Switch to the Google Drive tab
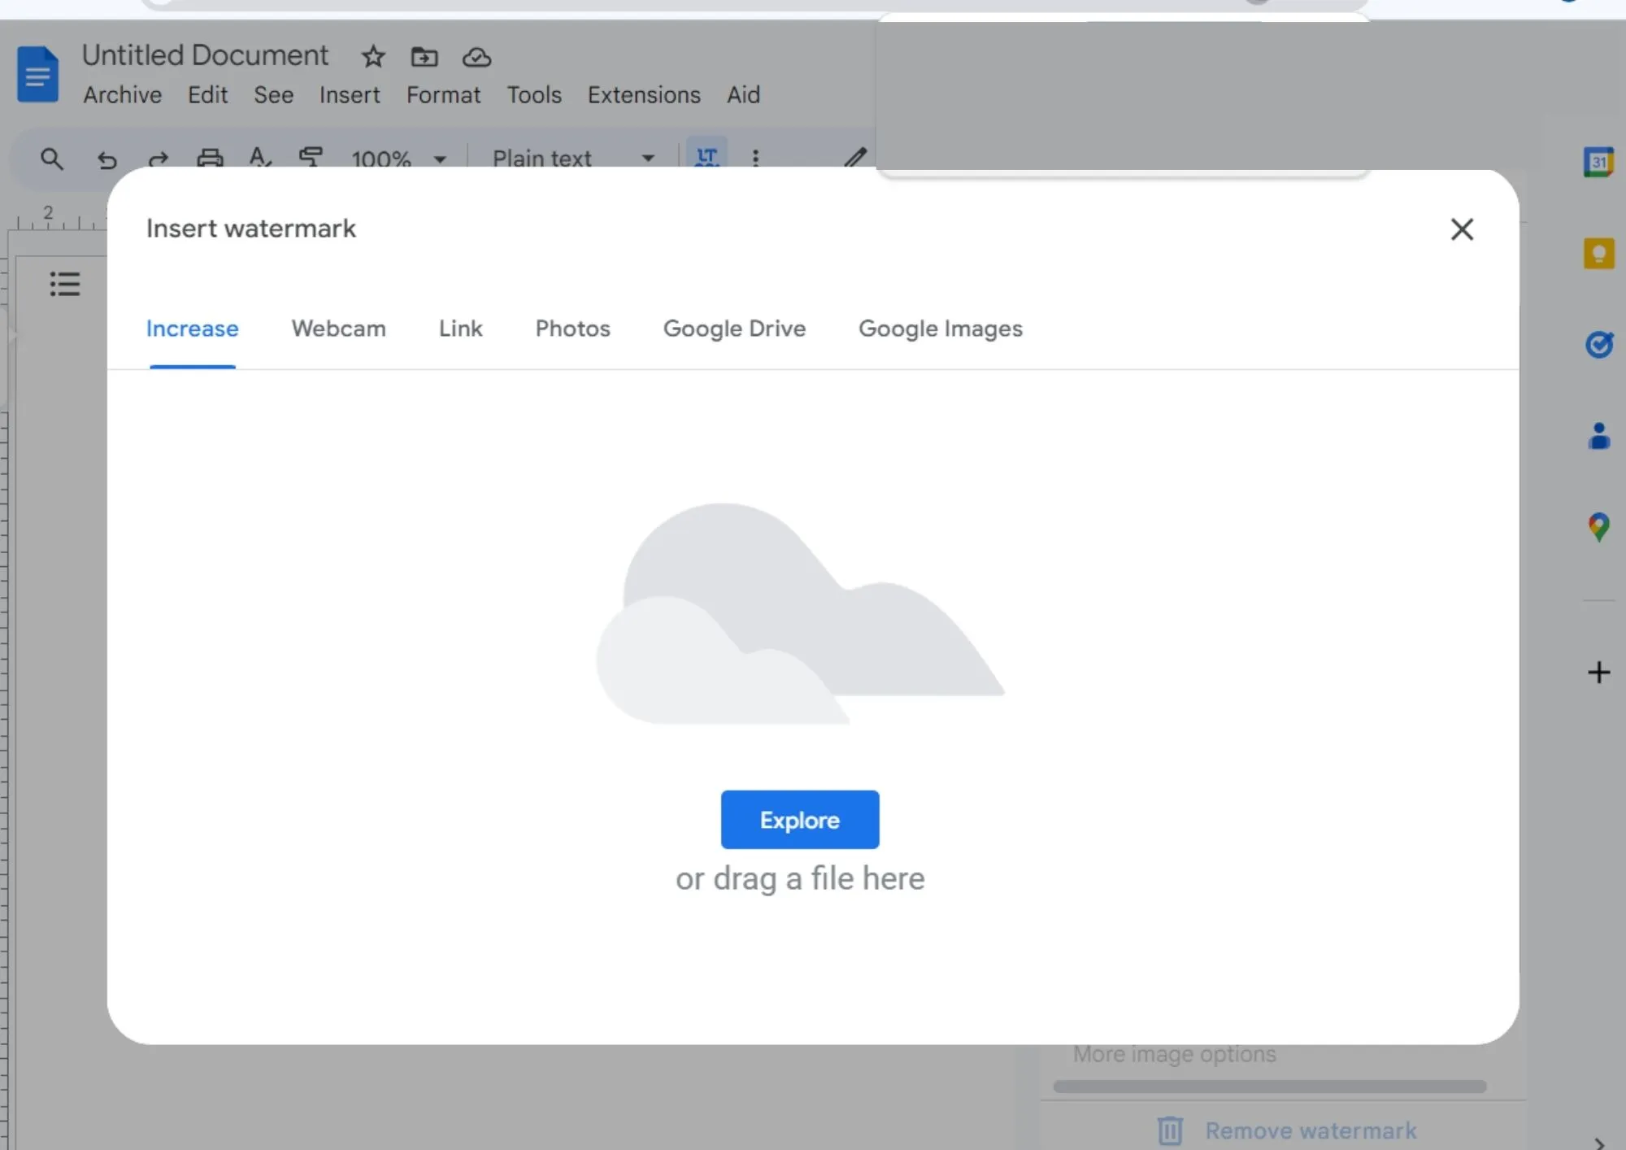 (x=734, y=329)
